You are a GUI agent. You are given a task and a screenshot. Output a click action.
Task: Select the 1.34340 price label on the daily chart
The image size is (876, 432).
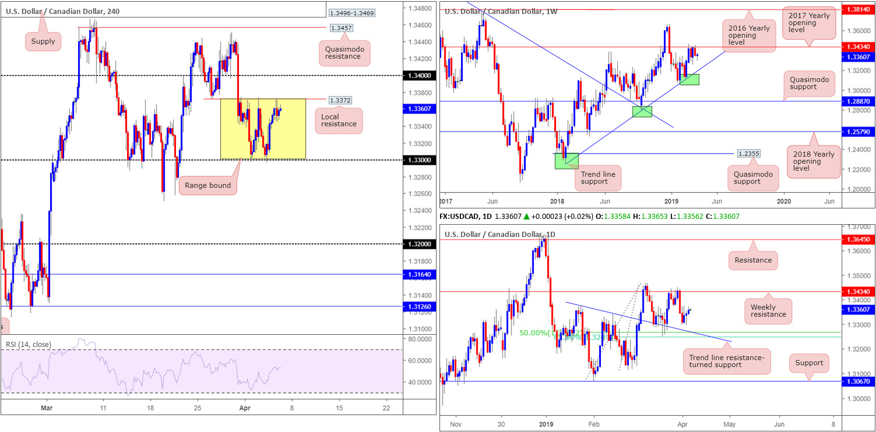(x=857, y=291)
